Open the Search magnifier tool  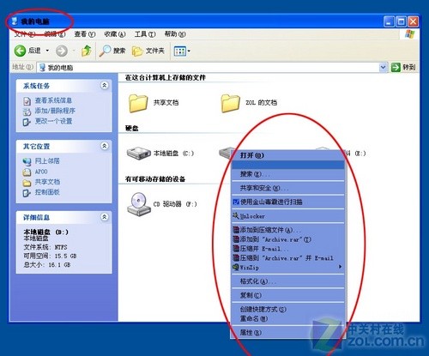click(x=105, y=51)
